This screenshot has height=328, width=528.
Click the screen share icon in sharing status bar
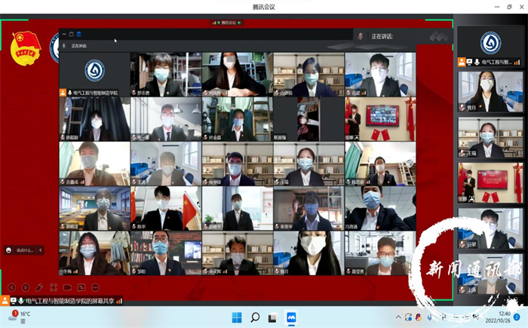click(x=14, y=301)
